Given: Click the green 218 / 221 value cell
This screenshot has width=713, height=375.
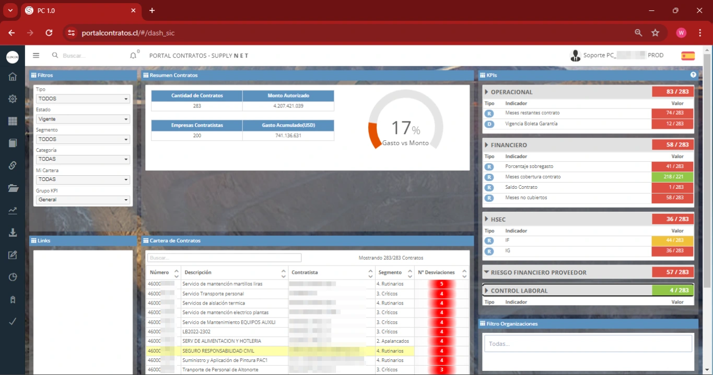Looking at the screenshot, I should pyautogui.click(x=672, y=177).
